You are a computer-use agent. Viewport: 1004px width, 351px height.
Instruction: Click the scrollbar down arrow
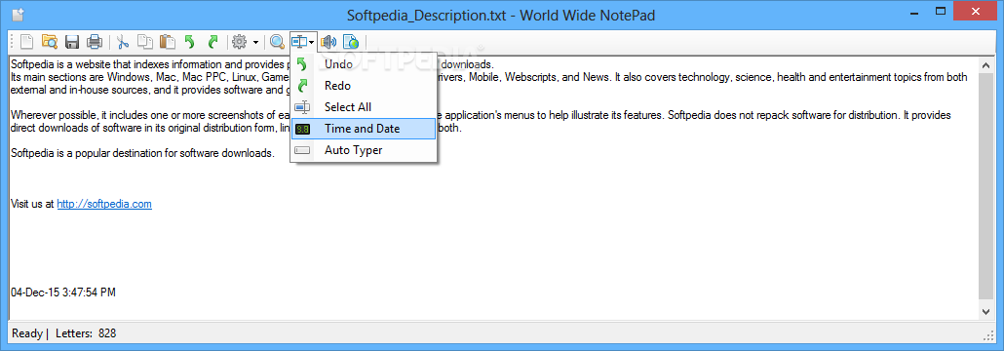(x=986, y=311)
